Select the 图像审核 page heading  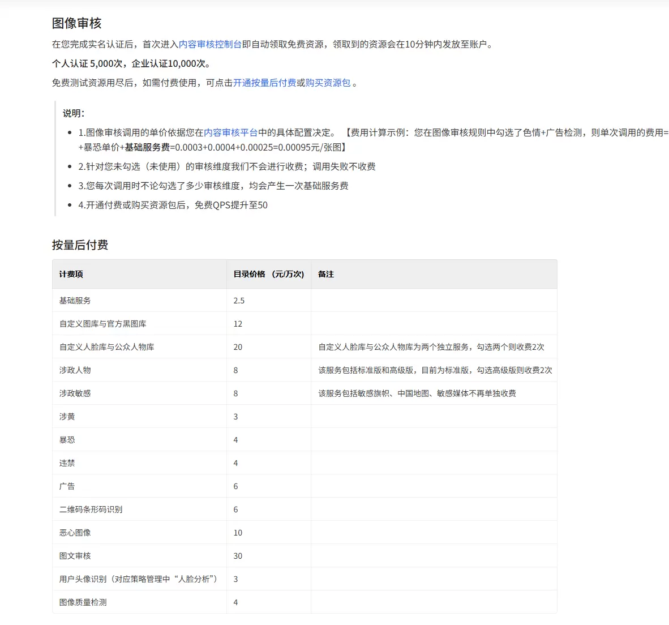click(77, 23)
